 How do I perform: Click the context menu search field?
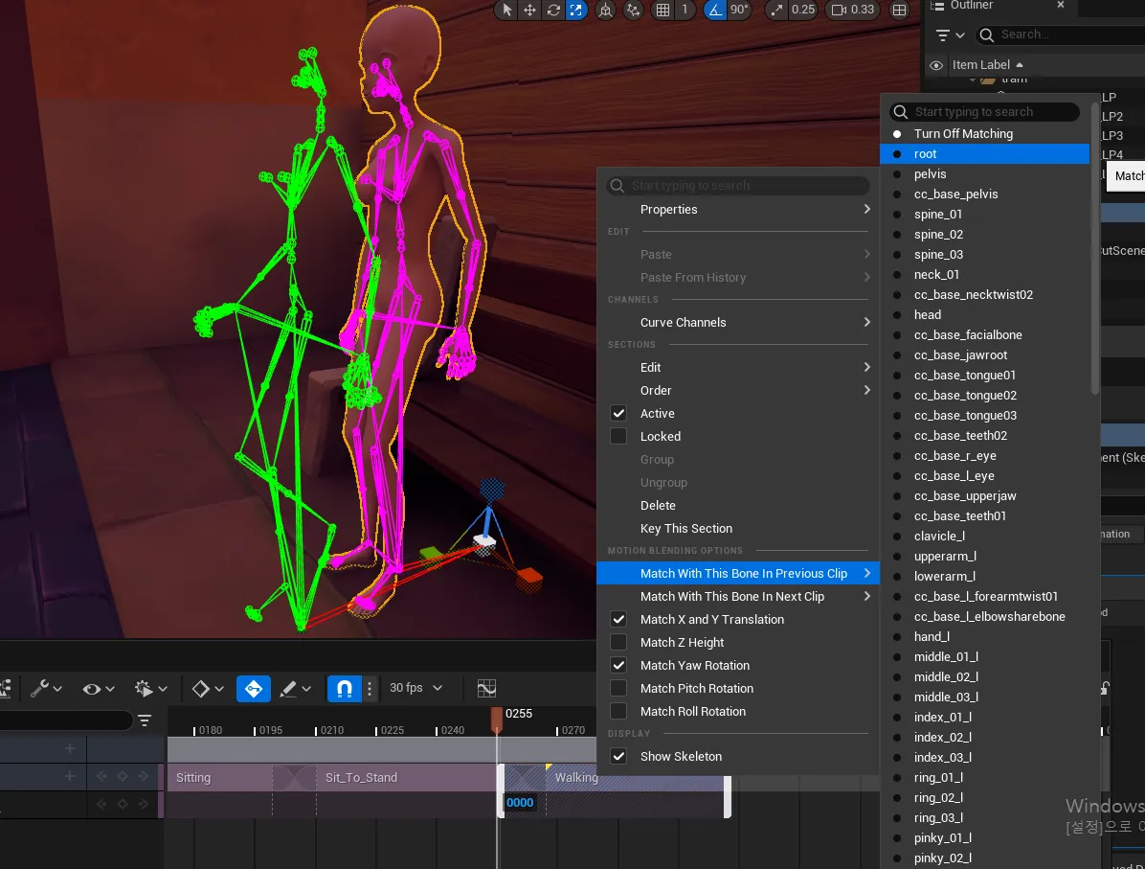click(737, 186)
